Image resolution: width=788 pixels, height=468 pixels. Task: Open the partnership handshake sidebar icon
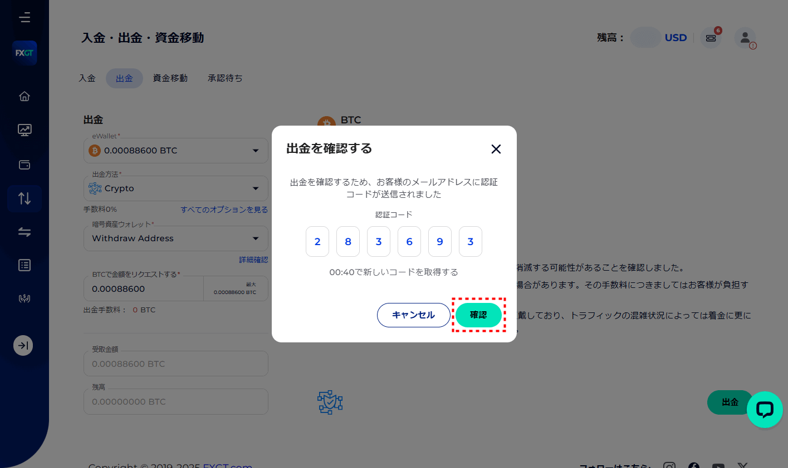(25, 298)
